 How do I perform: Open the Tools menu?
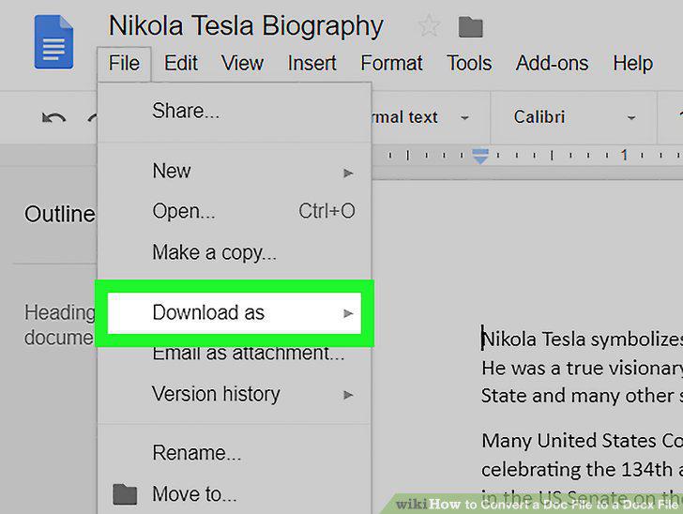coord(469,64)
